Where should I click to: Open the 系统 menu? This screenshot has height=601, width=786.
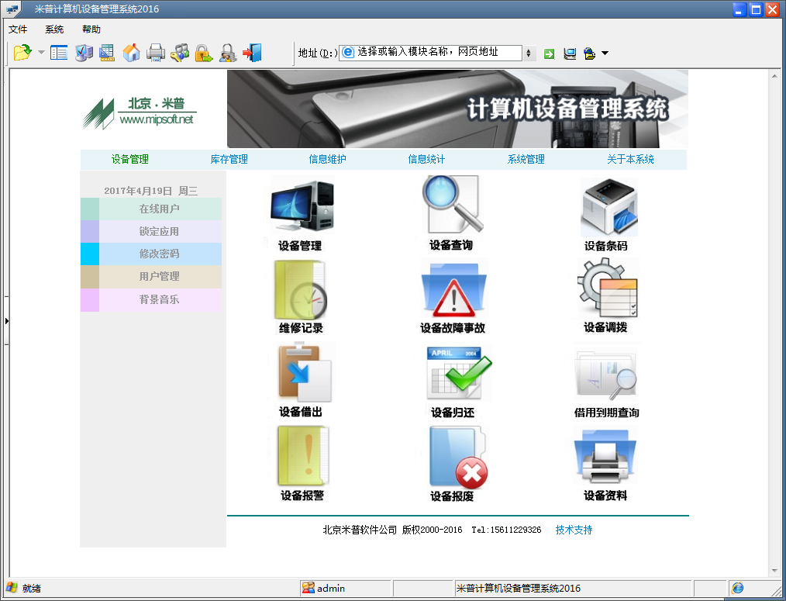point(53,29)
